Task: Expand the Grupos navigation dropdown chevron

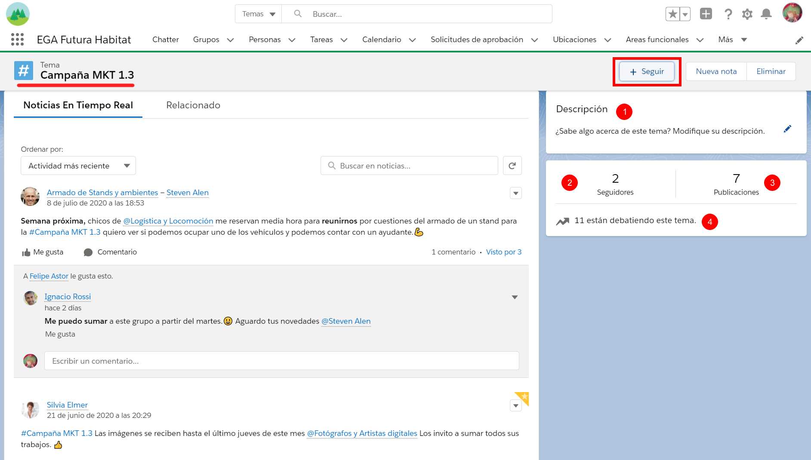Action: coord(231,40)
